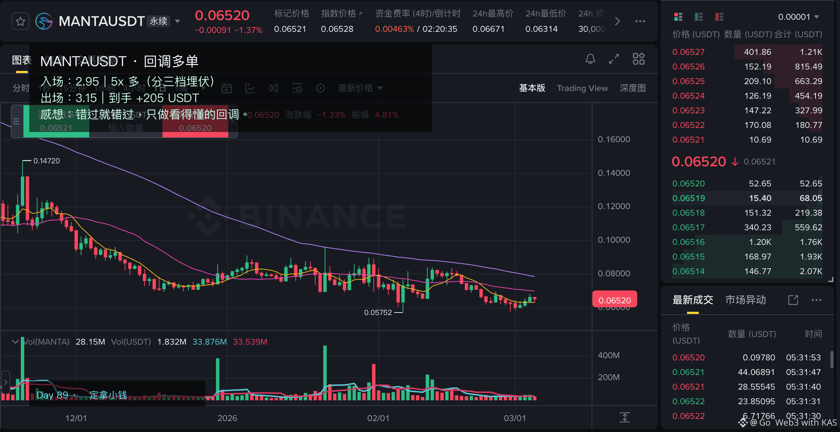The height and width of the screenshot is (432, 840).
Task: Open the 指数价格 index price link
Action: click(x=341, y=14)
